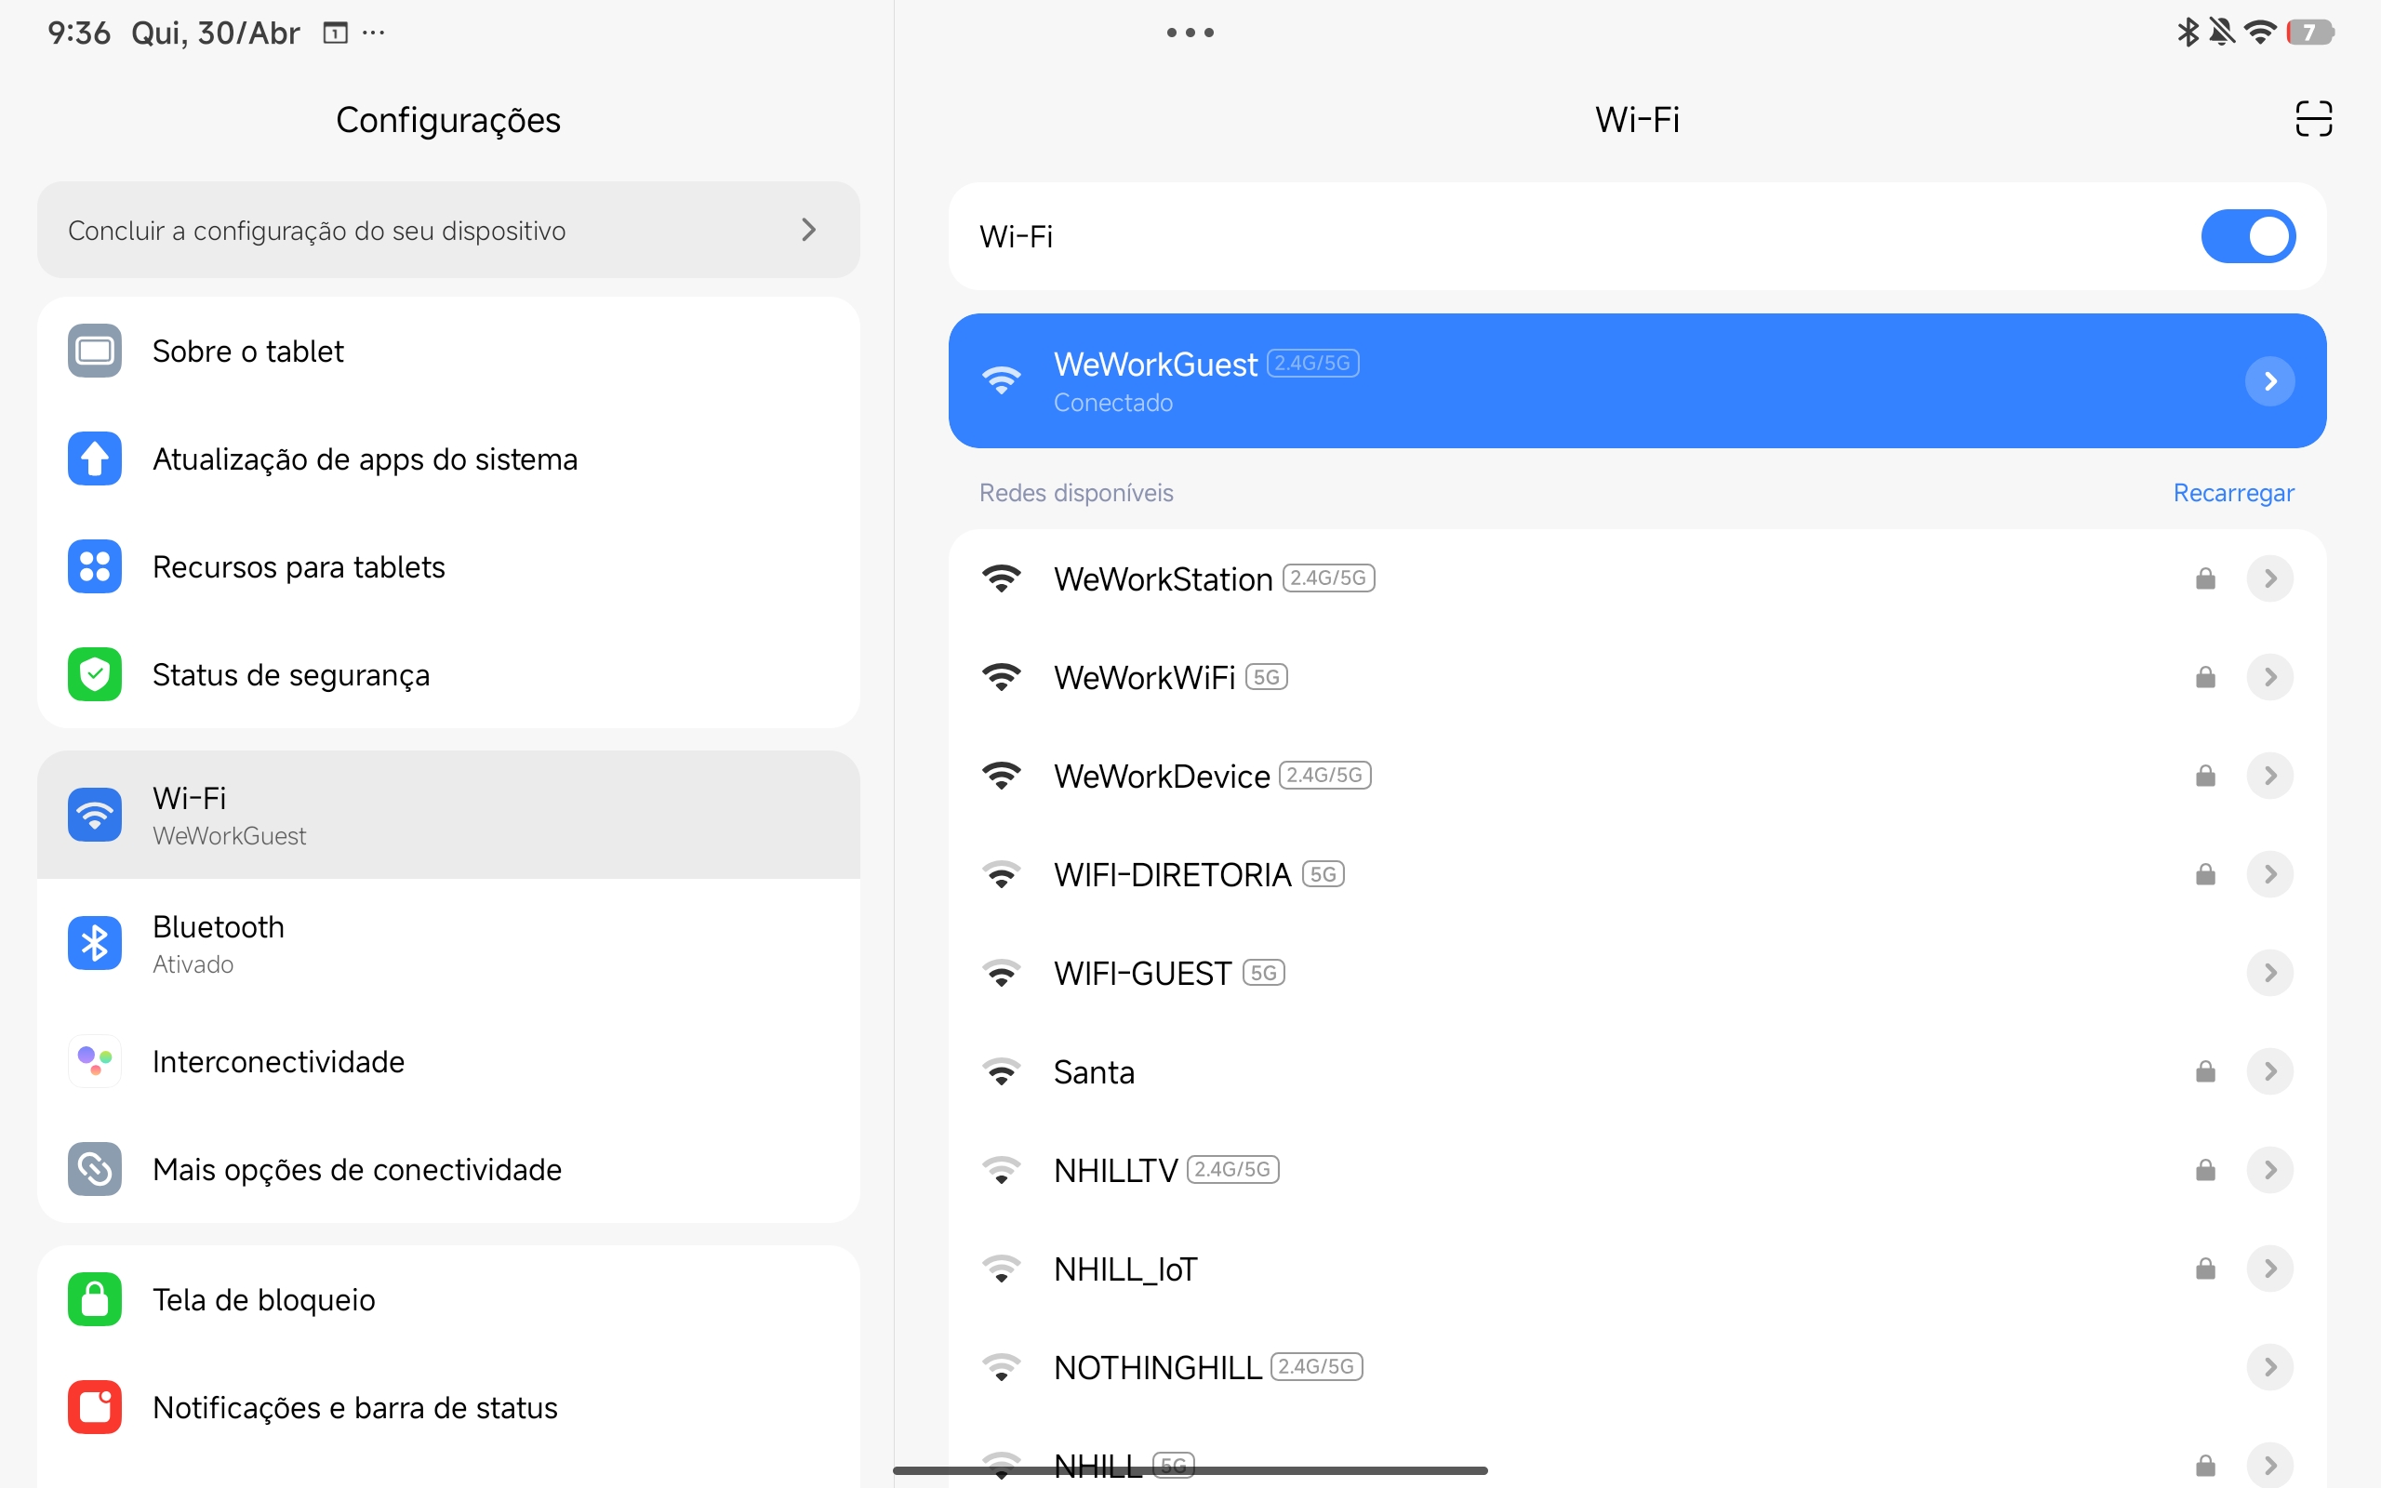The height and width of the screenshot is (1488, 2381).
Task: Open details chevron for WeWorkStation network
Action: point(2269,578)
